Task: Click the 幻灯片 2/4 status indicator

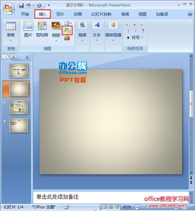Action: (13, 207)
